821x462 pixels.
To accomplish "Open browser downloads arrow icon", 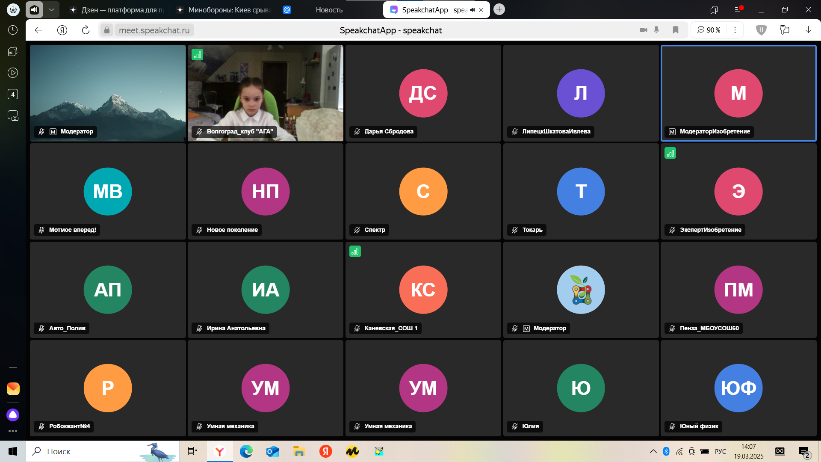I will (x=808, y=30).
